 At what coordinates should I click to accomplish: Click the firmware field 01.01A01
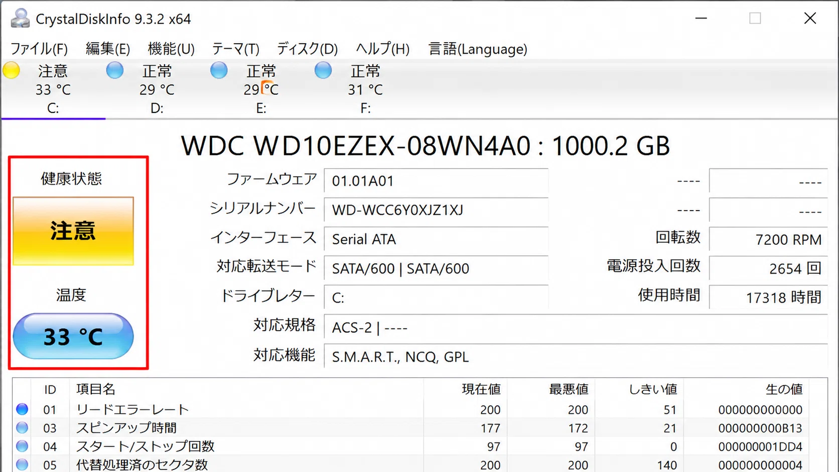click(x=436, y=181)
